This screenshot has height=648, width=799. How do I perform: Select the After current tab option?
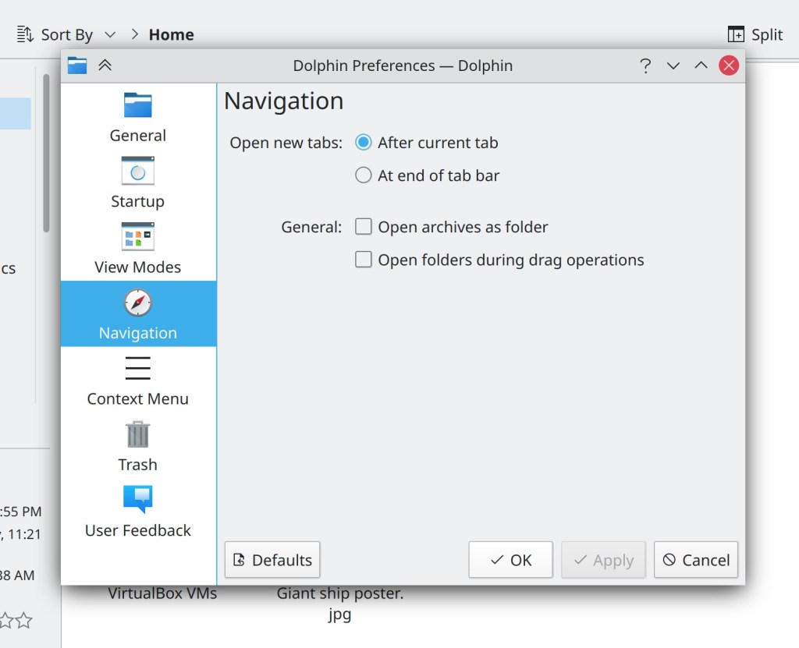click(x=364, y=143)
